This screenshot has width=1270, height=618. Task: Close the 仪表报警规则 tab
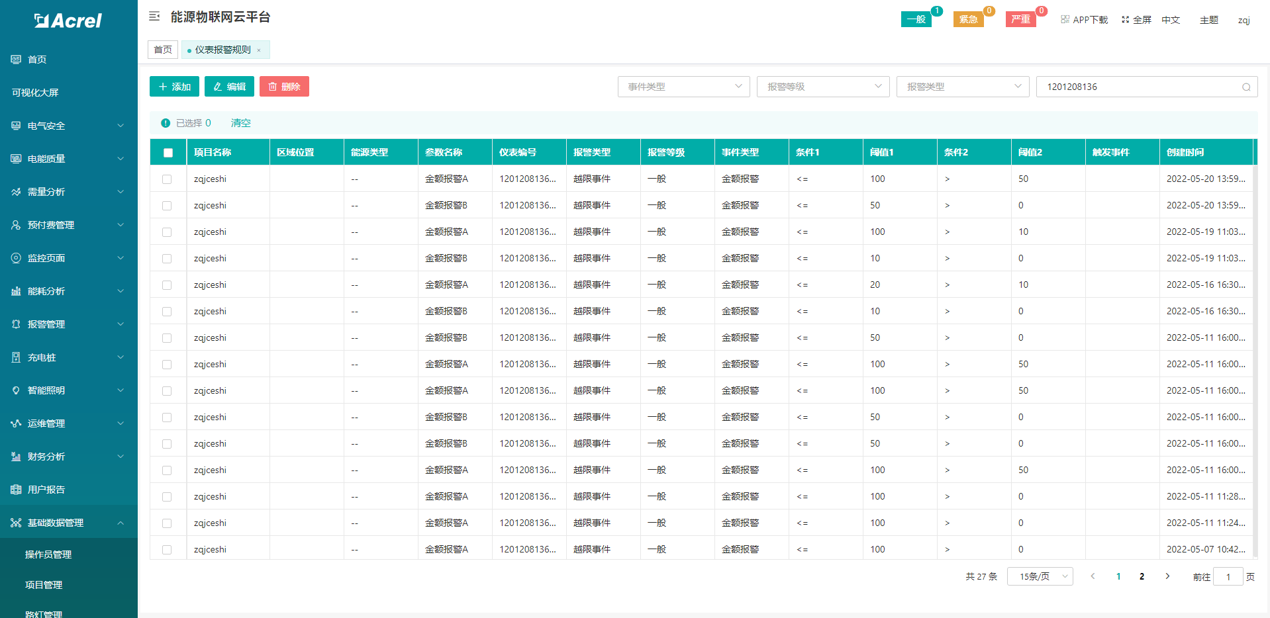259,50
